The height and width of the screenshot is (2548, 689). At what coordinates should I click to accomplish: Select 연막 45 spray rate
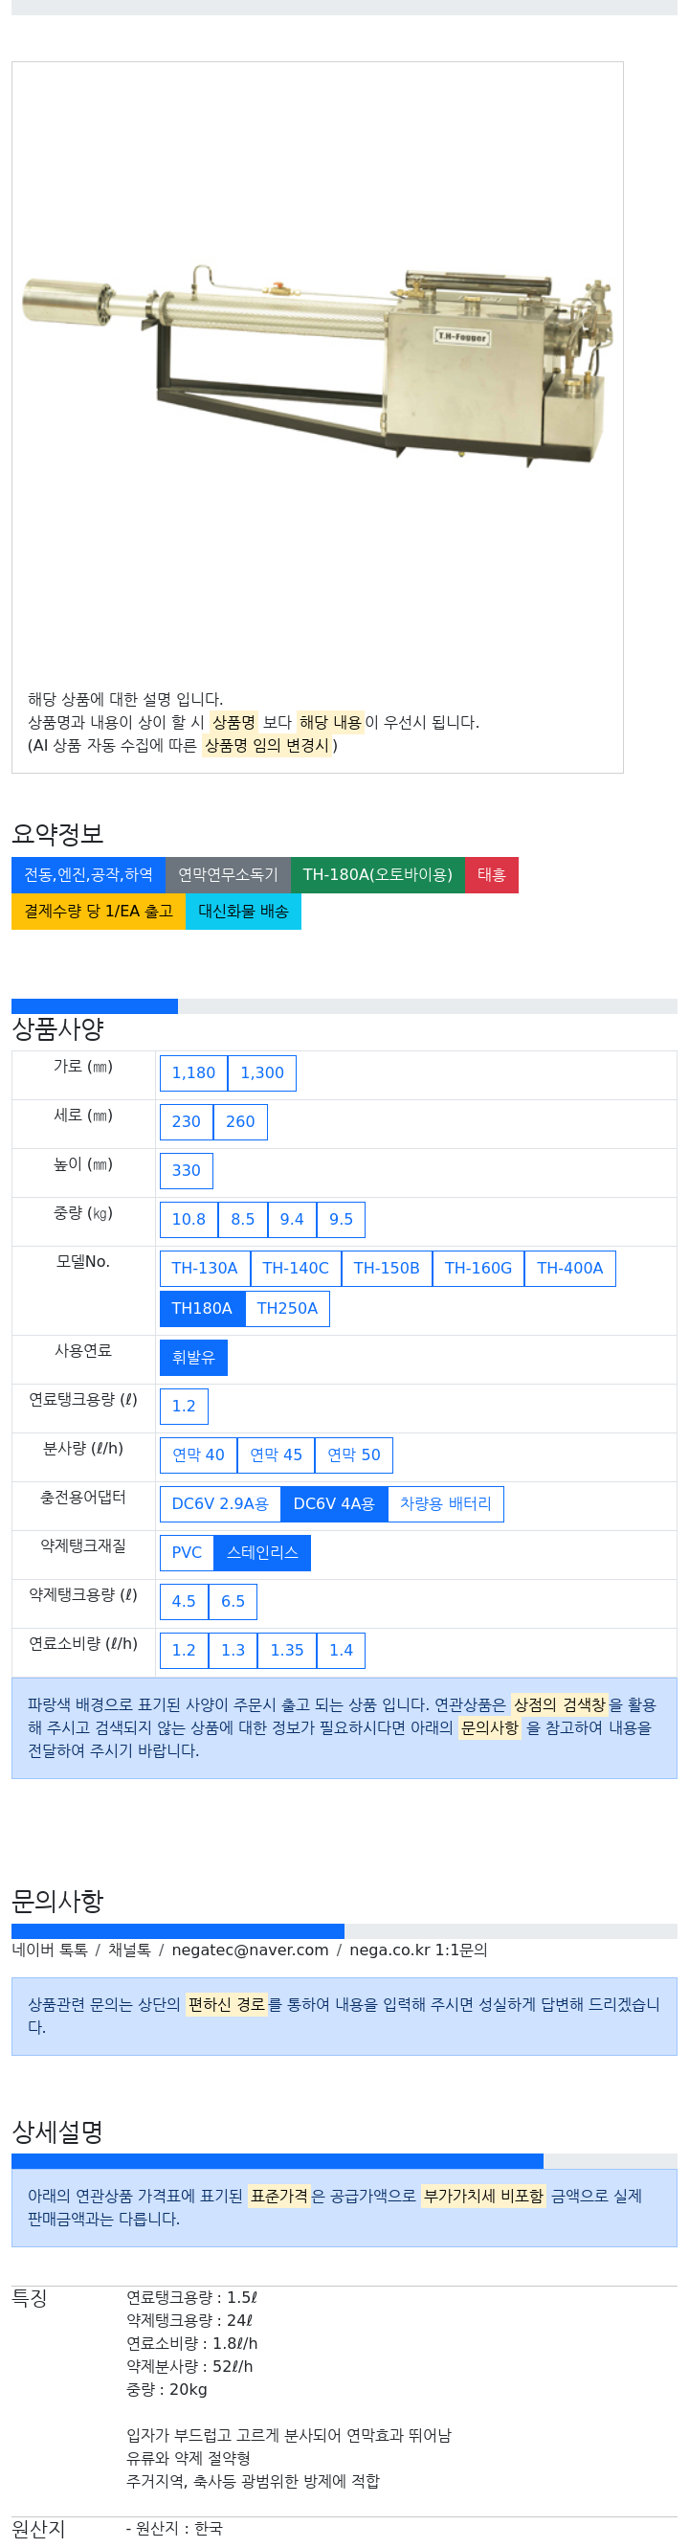[276, 1455]
